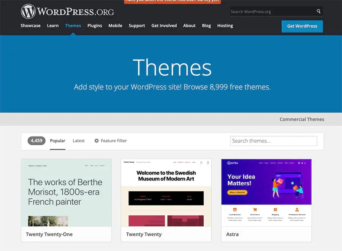This screenshot has width=342, height=251.
Task: Click the Feature Filter gear icon
Action: [97, 141]
